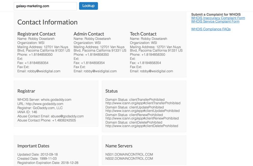Click the Registrant Contact phone +1.8184858350
Viewport: 253px width, 166px height.
click(40, 55)
